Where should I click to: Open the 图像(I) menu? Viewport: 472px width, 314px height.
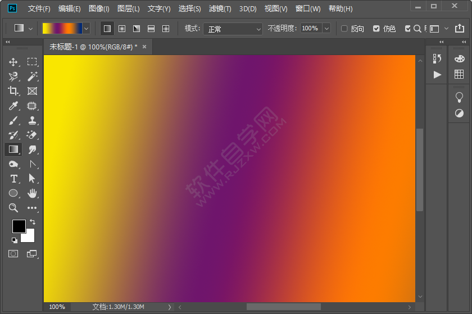(99, 9)
